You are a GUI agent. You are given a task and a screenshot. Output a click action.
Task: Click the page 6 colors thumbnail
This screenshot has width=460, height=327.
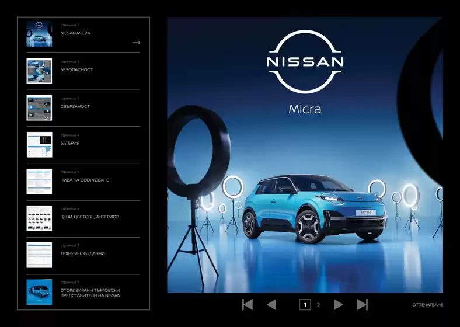tap(39, 218)
